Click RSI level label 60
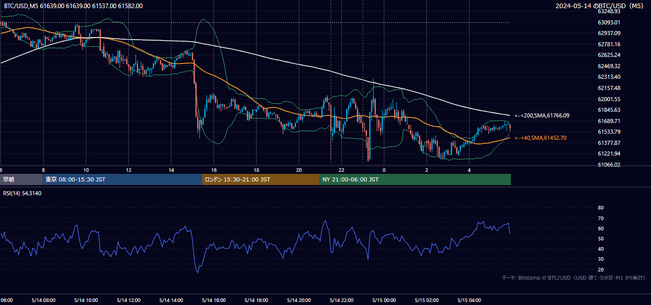 (x=601, y=228)
